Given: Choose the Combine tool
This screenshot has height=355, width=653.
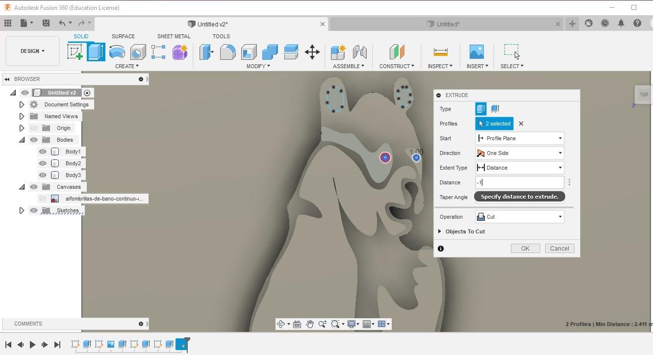Looking at the screenshot, I should point(270,51).
